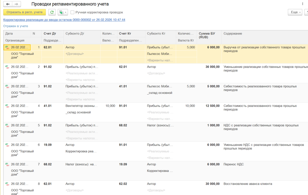
Task: Open the green document registers dropdown
Action: tap(63, 12)
